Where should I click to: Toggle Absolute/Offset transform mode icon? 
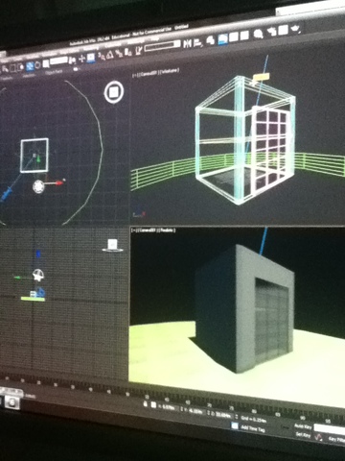coord(153,405)
